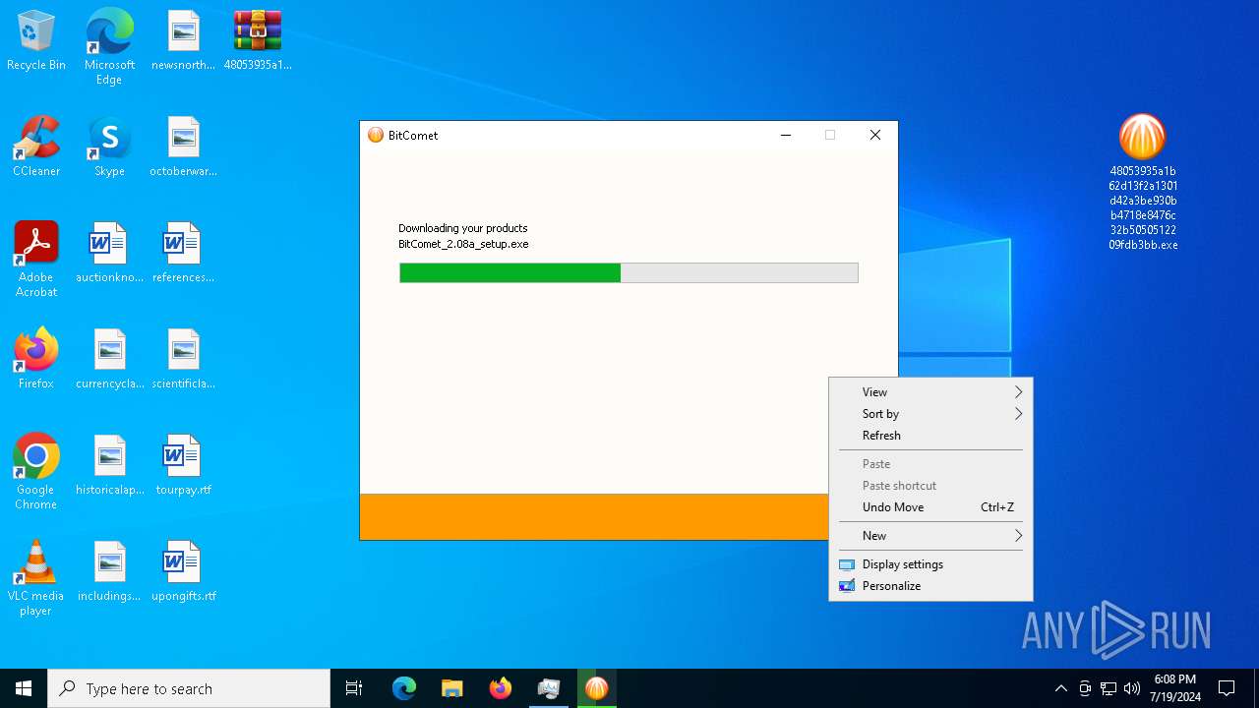This screenshot has width=1259, height=708.
Task: Open Microsoft Edge from taskbar
Action: click(404, 688)
